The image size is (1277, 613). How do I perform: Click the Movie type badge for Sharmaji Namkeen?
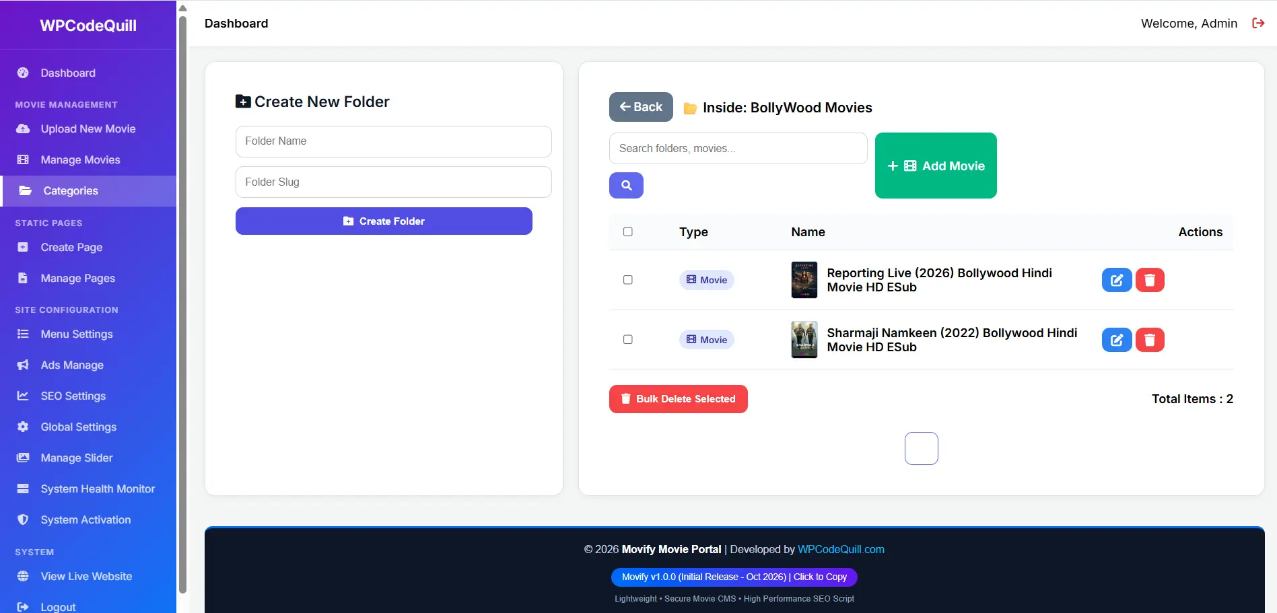point(707,340)
